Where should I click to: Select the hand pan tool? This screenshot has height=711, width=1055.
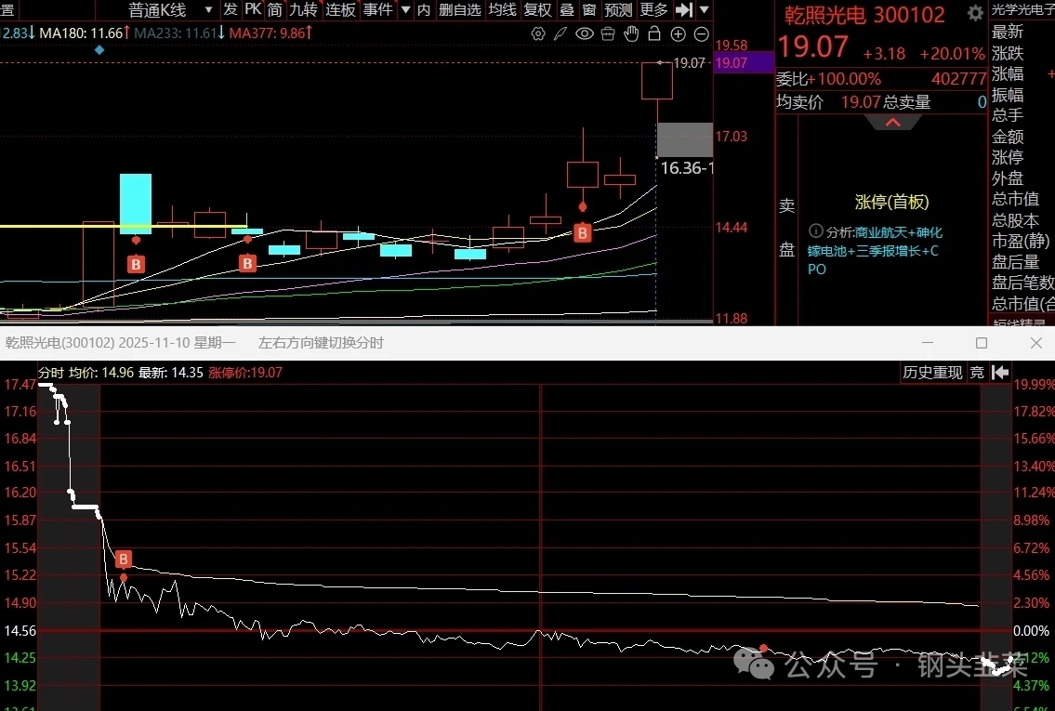pyautogui.click(x=631, y=33)
